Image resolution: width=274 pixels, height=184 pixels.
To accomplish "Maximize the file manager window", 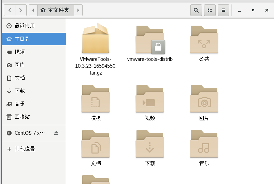I will [253, 10].
